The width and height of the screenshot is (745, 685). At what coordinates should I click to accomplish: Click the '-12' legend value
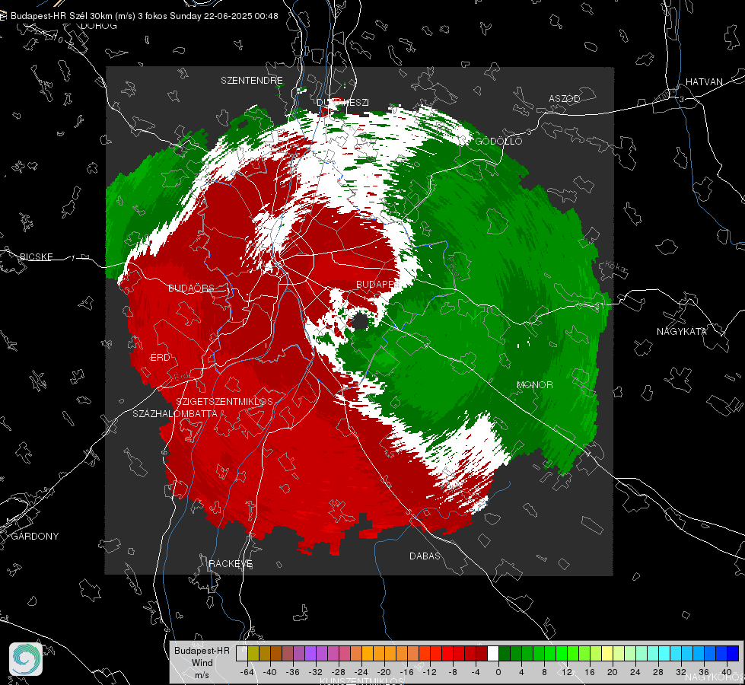[x=429, y=672]
